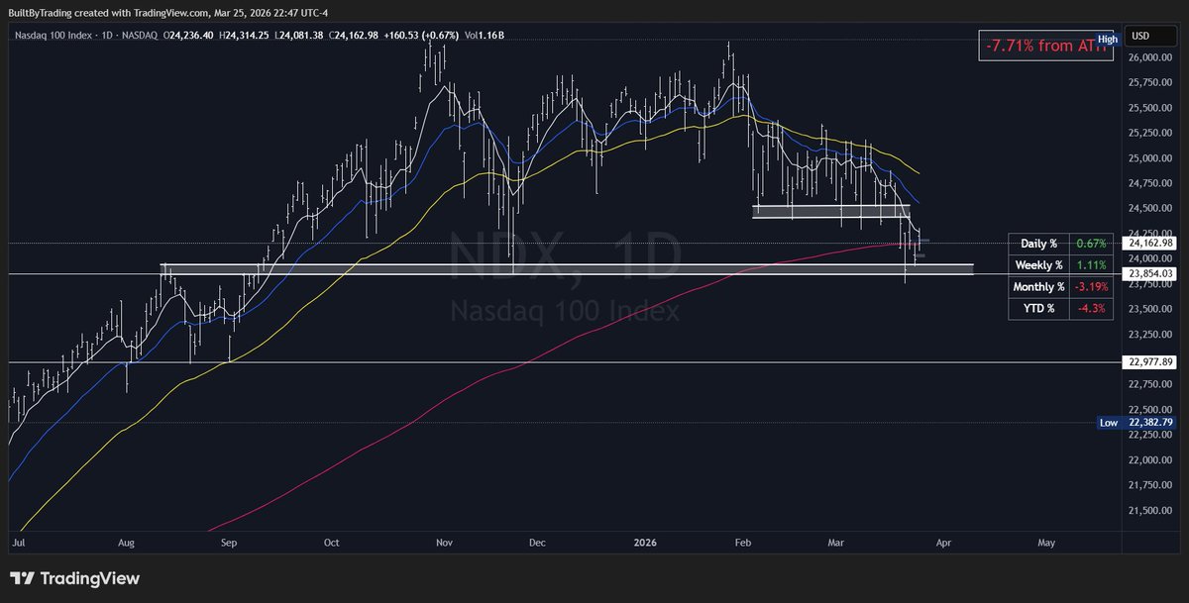The height and width of the screenshot is (603, 1189).
Task: Click the YTD % label cell
Action: point(1039,309)
